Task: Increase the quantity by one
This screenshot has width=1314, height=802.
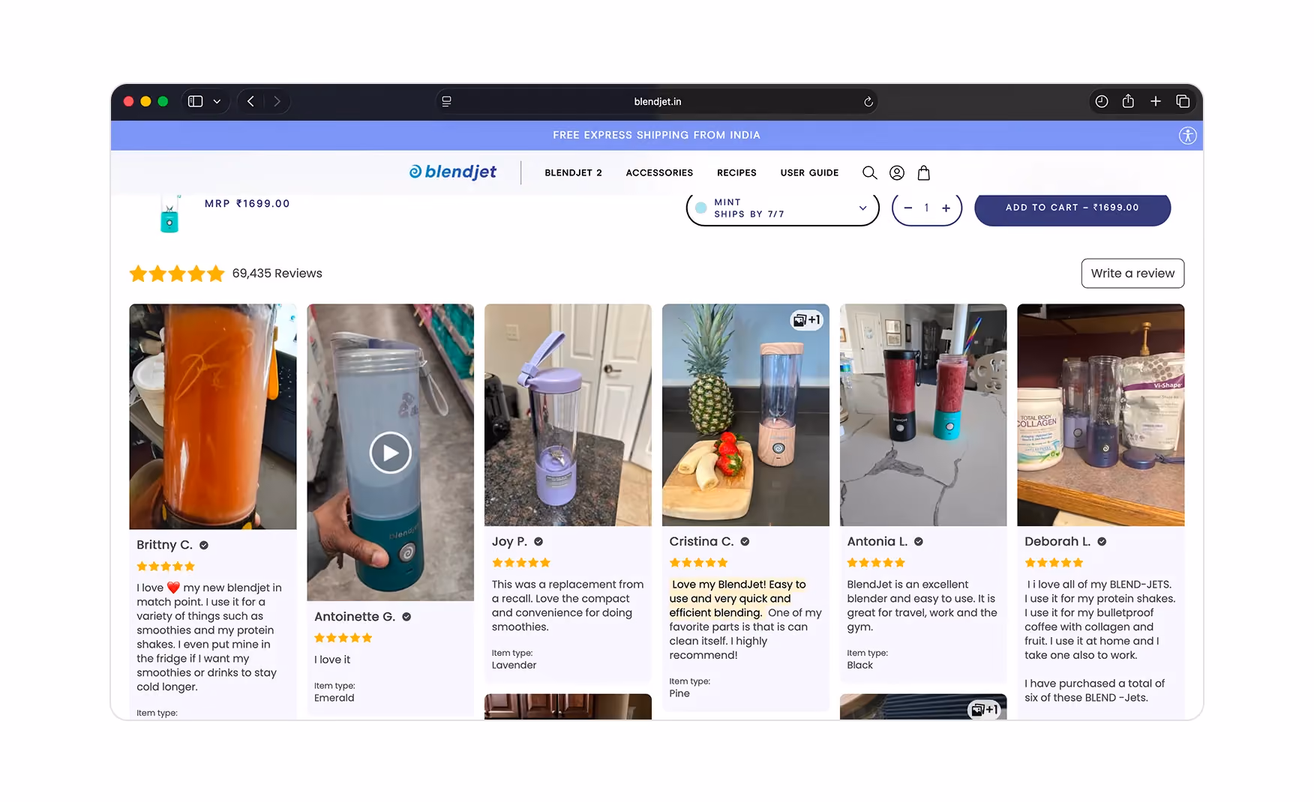Action: pos(946,208)
